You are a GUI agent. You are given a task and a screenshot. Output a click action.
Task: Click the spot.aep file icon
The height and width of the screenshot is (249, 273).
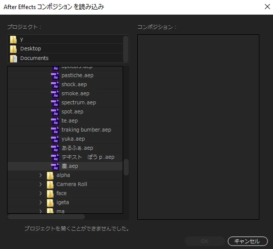click(55, 112)
